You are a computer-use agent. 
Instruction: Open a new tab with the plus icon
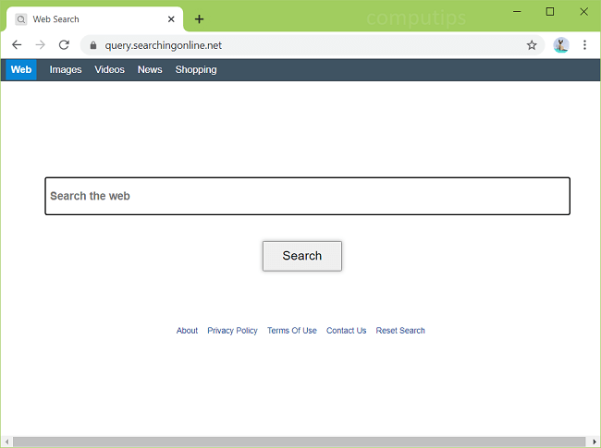pyautogui.click(x=199, y=18)
